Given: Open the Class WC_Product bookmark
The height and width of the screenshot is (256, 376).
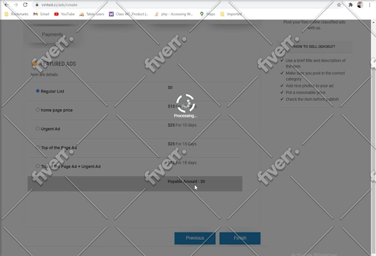Looking at the screenshot, I should coord(129,14).
